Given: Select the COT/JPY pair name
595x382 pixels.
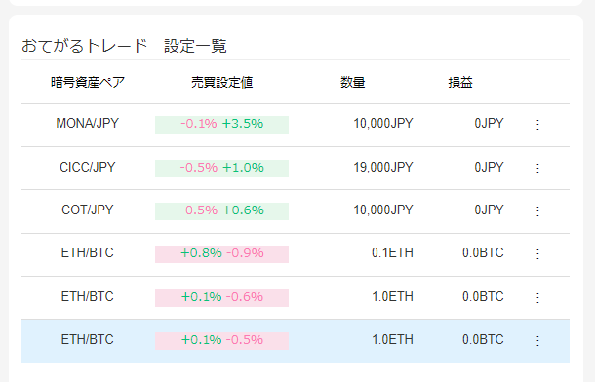Looking at the screenshot, I should (87, 210).
